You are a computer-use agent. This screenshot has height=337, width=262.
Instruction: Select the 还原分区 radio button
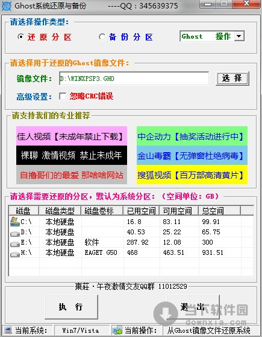(x=20, y=37)
